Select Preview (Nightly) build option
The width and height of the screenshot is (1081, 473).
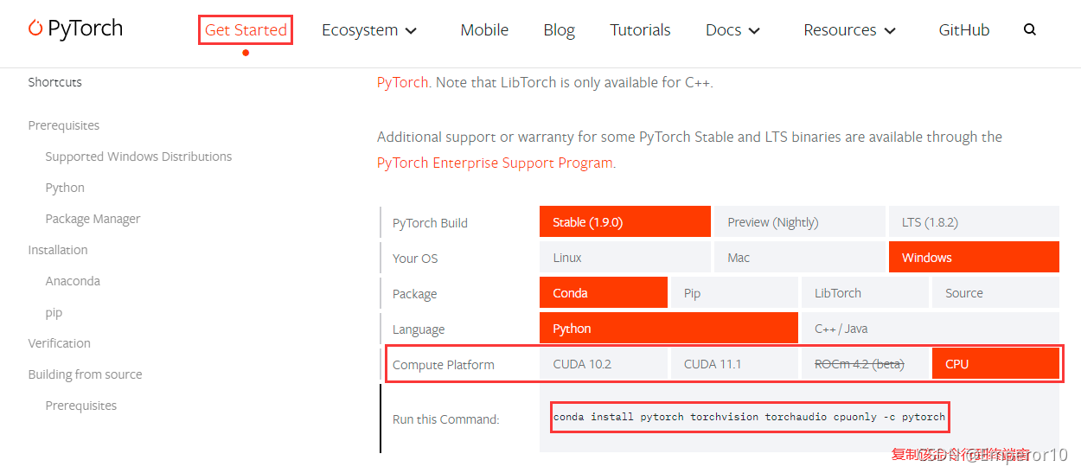tap(799, 222)
